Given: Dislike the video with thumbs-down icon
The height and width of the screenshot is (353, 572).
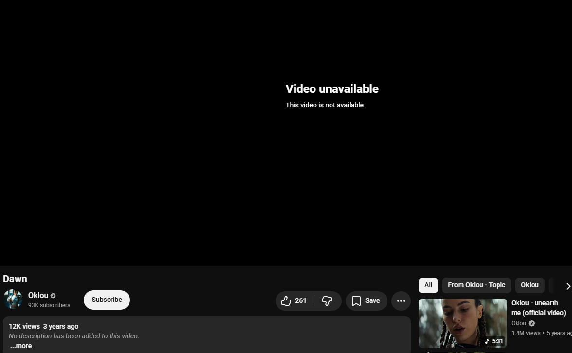Looking at the screenshot, I should (327, 301).
